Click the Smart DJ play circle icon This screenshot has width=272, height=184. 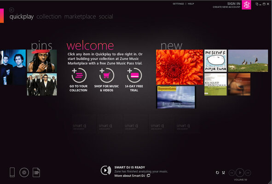[106, 170]
